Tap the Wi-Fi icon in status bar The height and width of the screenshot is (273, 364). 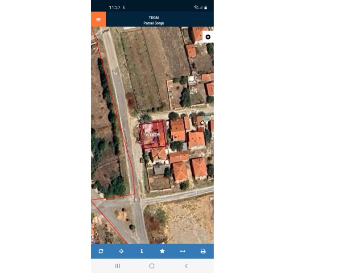pos(196,8)
